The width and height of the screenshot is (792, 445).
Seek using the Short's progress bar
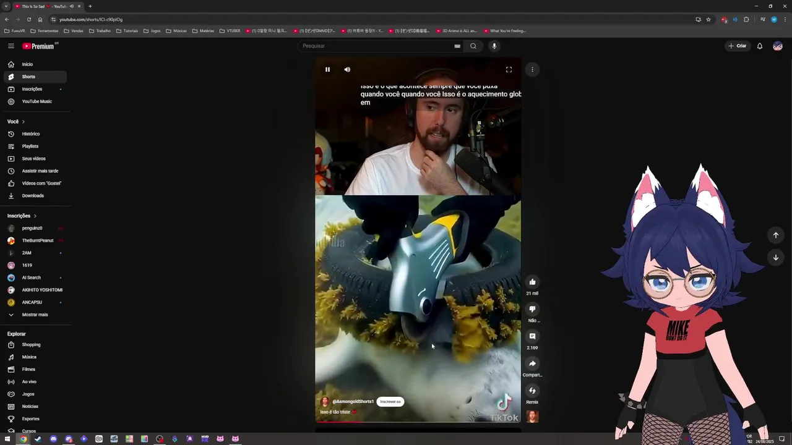[418, 422]
